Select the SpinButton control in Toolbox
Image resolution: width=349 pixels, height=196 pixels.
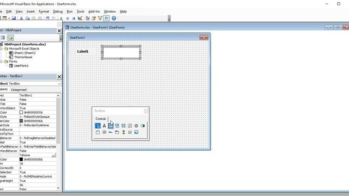130,132
